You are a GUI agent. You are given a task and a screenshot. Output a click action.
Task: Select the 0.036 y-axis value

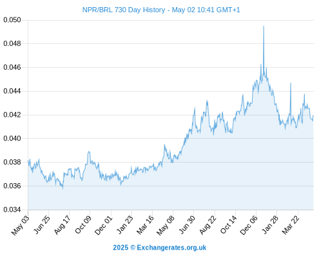pyautogui.click(x=12, y=186)
